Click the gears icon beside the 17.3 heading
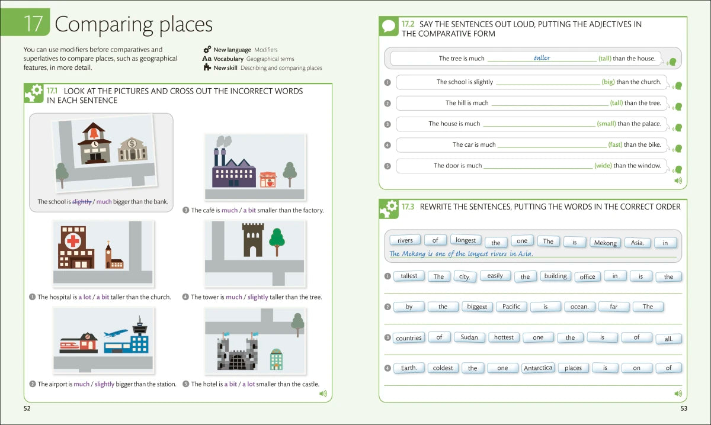Viewport: 711px width, 425px height. pos(389,208)
